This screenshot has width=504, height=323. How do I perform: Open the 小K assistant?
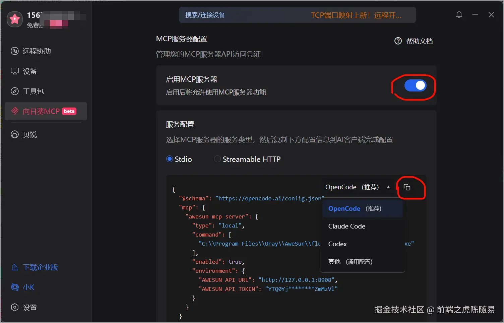(28, 287)
